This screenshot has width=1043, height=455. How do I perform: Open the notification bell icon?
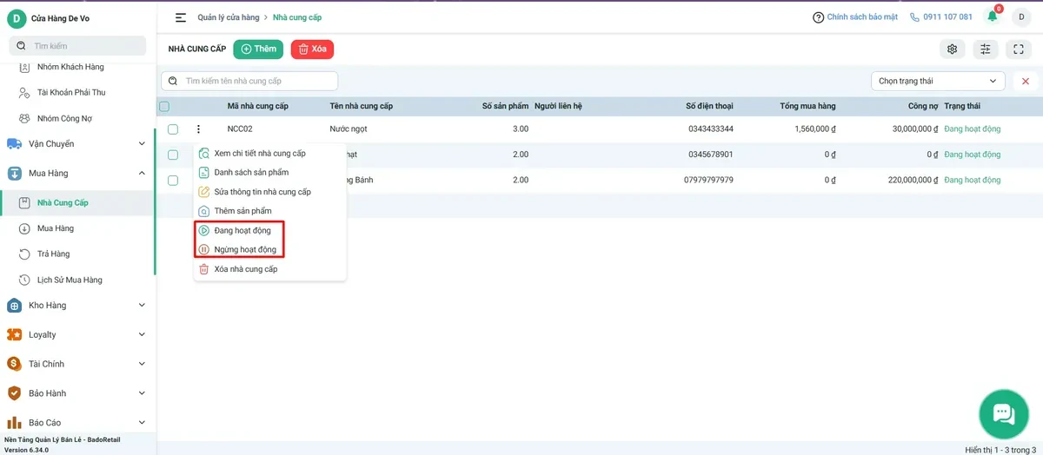[992, 16]
